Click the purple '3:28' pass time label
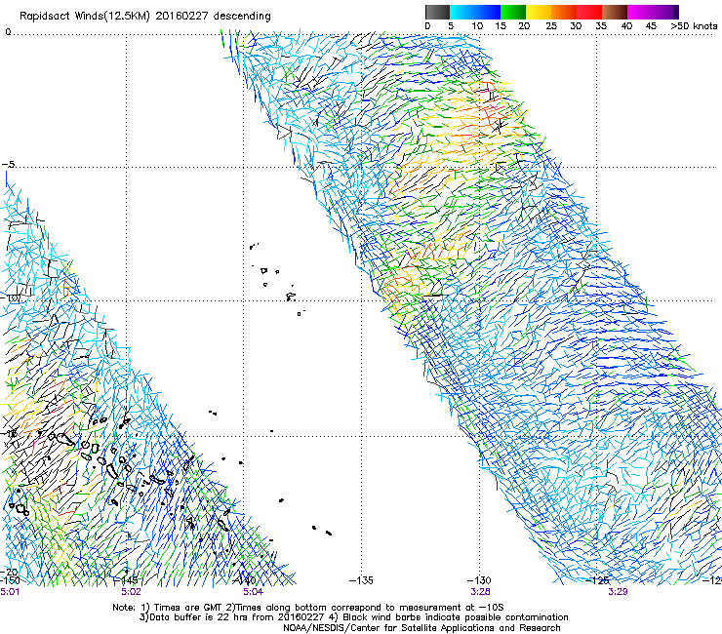The image size is (722, 634). [480, 592]
